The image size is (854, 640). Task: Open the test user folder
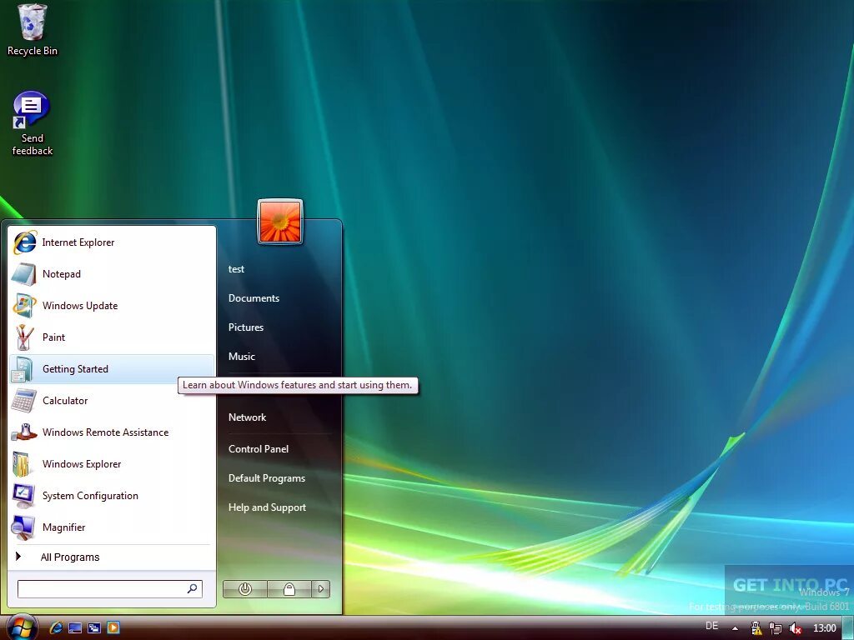236,269
